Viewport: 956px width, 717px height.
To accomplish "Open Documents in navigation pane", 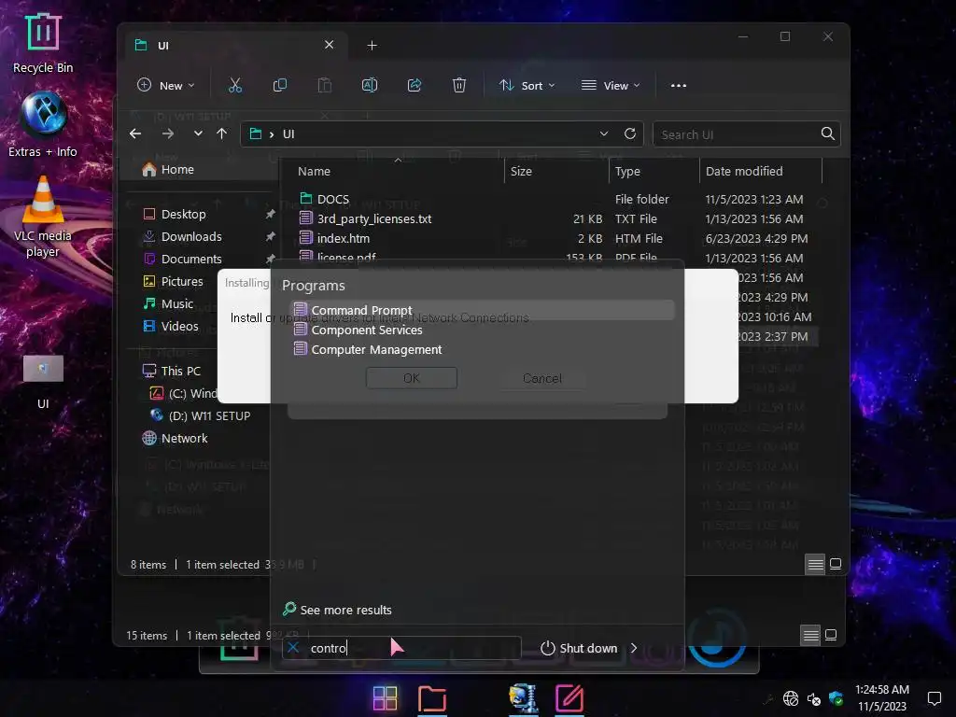I will 182,260.
